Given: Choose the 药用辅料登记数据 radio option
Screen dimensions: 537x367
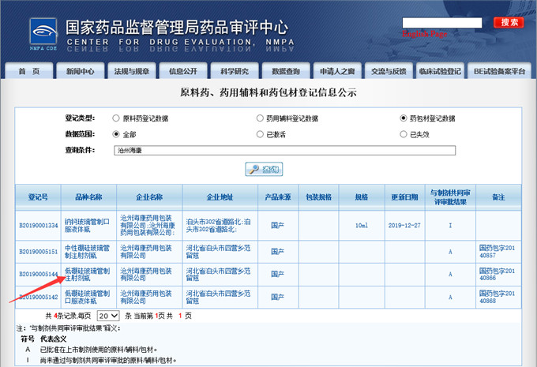Looking at the screenshot, I should 260,118.
